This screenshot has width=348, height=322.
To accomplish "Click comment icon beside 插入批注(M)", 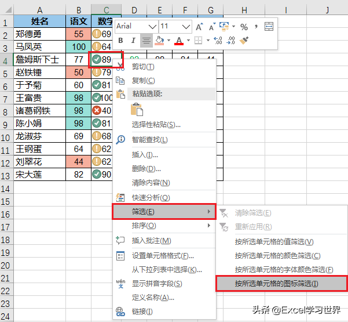I will pos(120,240).
